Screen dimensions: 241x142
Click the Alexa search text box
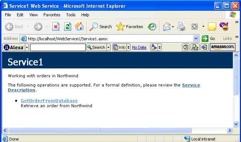point(58,47)
